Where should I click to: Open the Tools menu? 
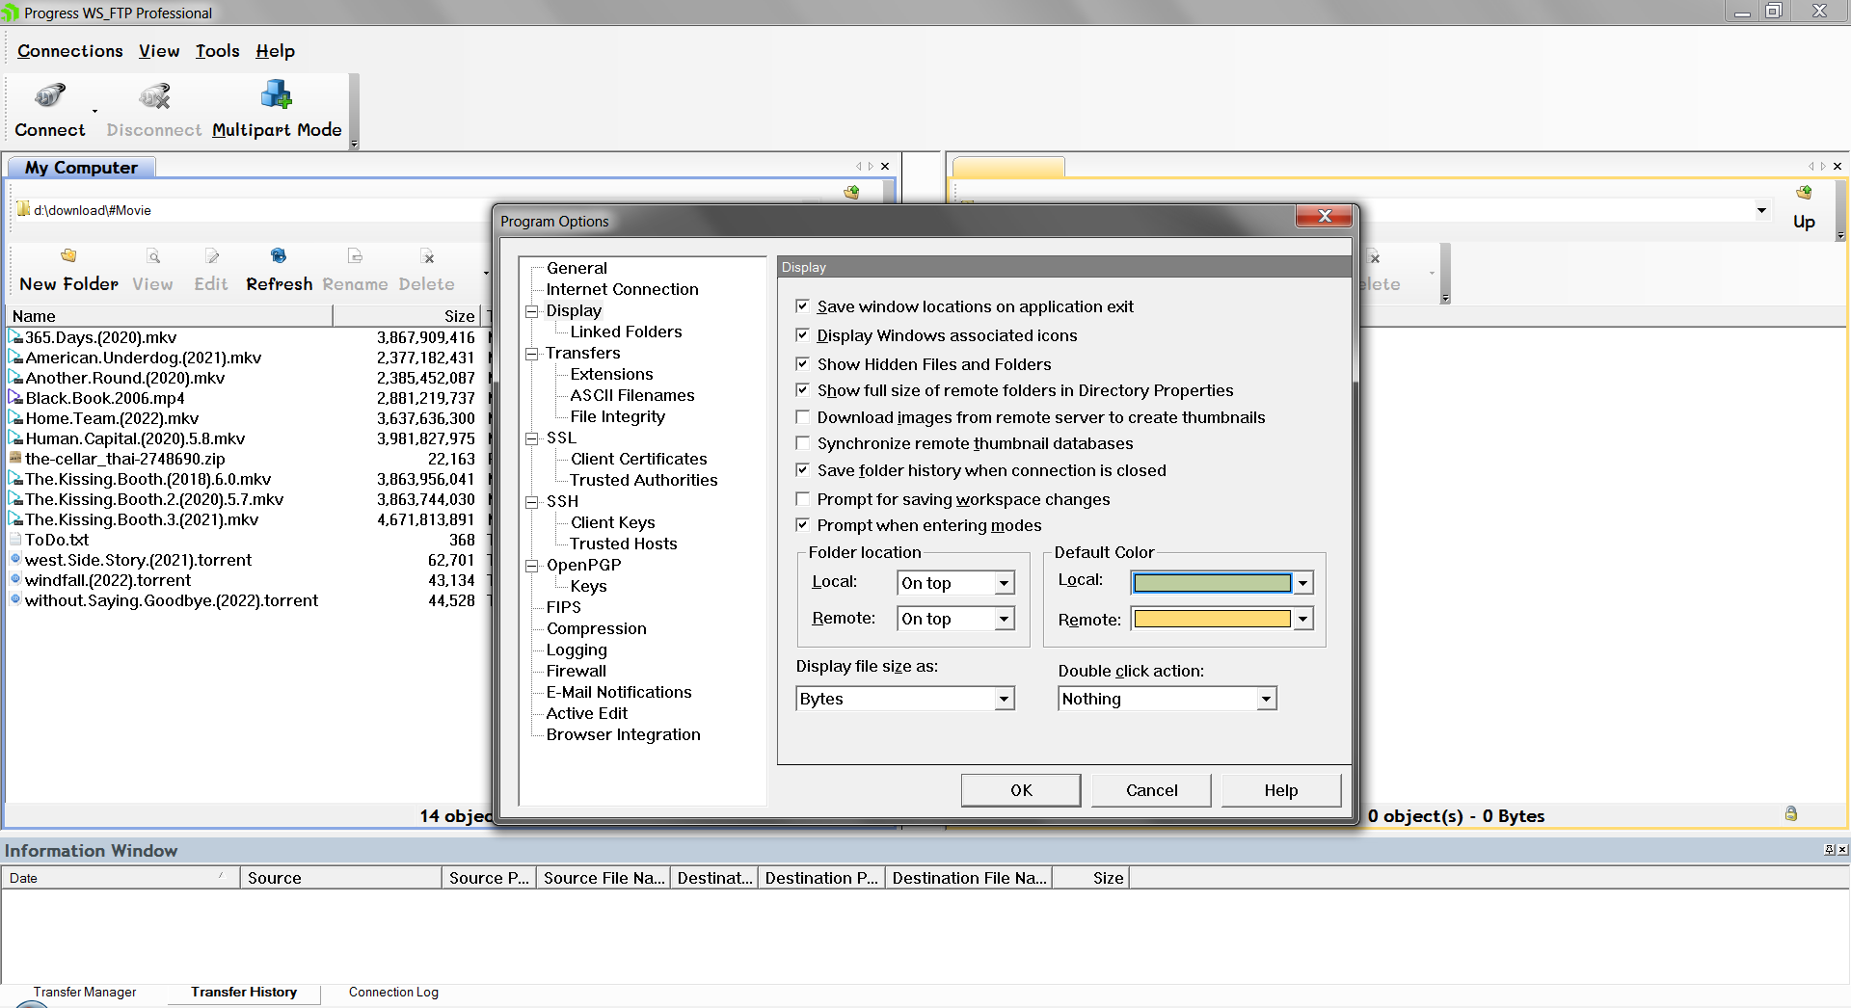218,51
